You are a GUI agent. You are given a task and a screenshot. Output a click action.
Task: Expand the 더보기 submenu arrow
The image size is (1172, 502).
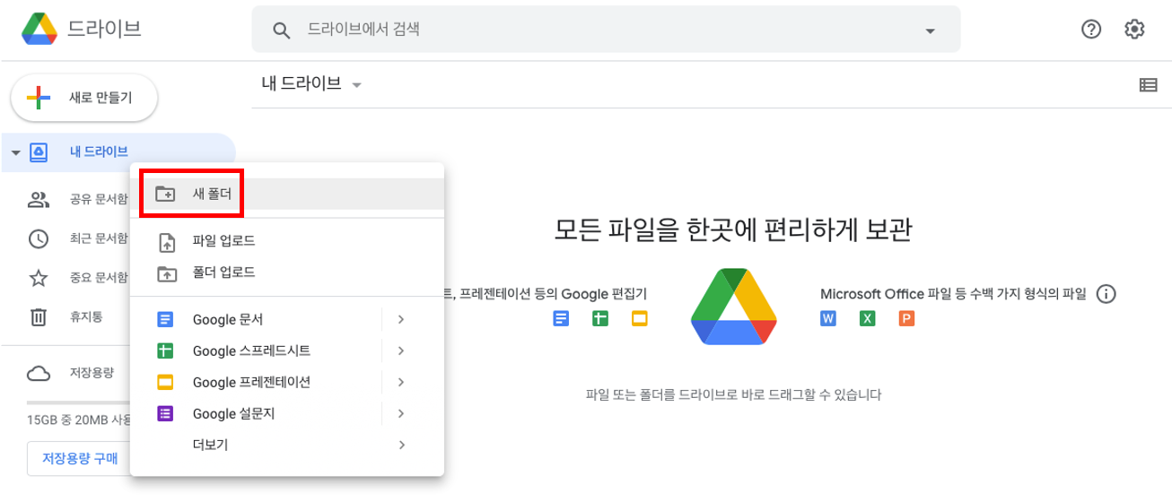pyautogui.click(x=401, y=445)
